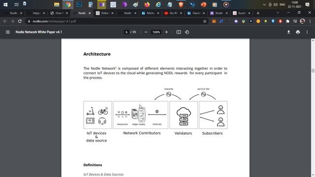Switch to the LinkedIn Garret tab
Image resolution: width=315 pixels, height=177 pixels.
pos(195,13)
